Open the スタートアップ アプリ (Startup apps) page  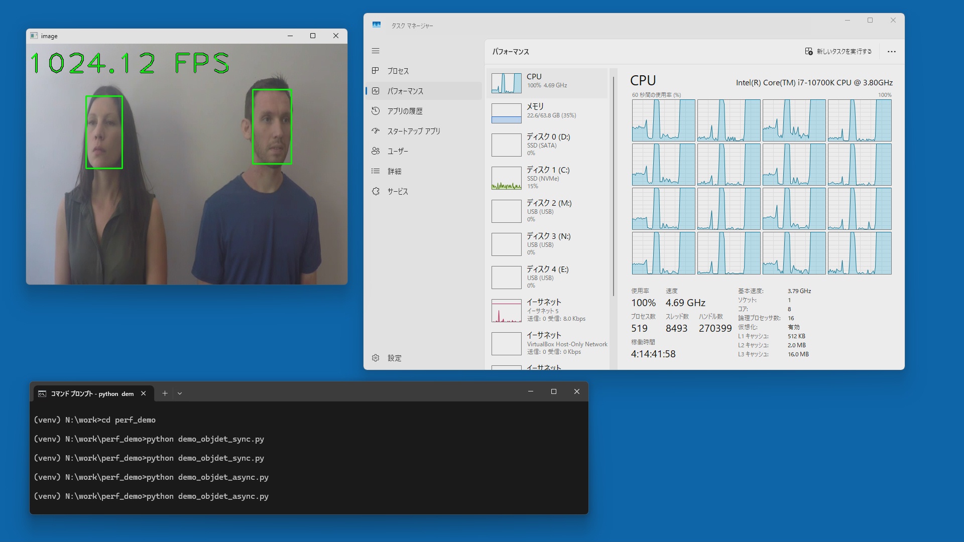(413, 131)
